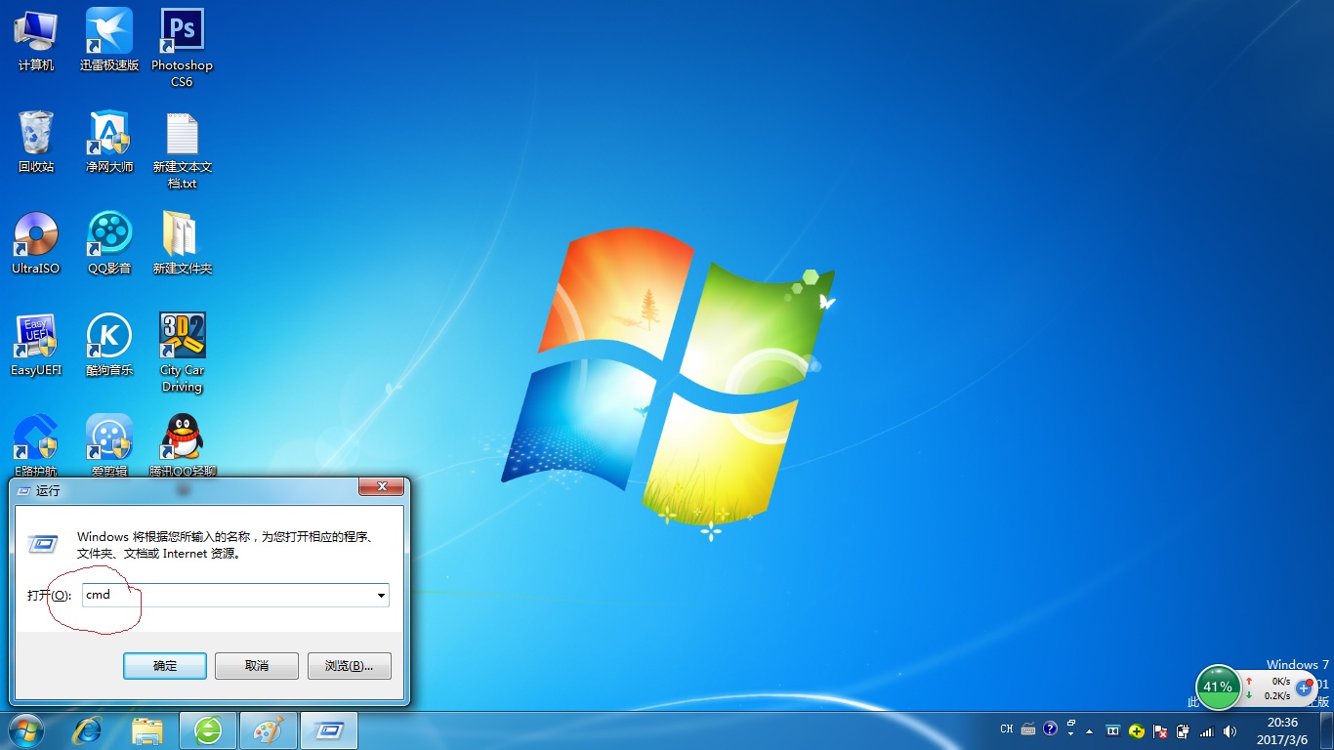Click the 净网大师 desktop icon
This screenshot has height=750, width=1334.
click(109, 135)
